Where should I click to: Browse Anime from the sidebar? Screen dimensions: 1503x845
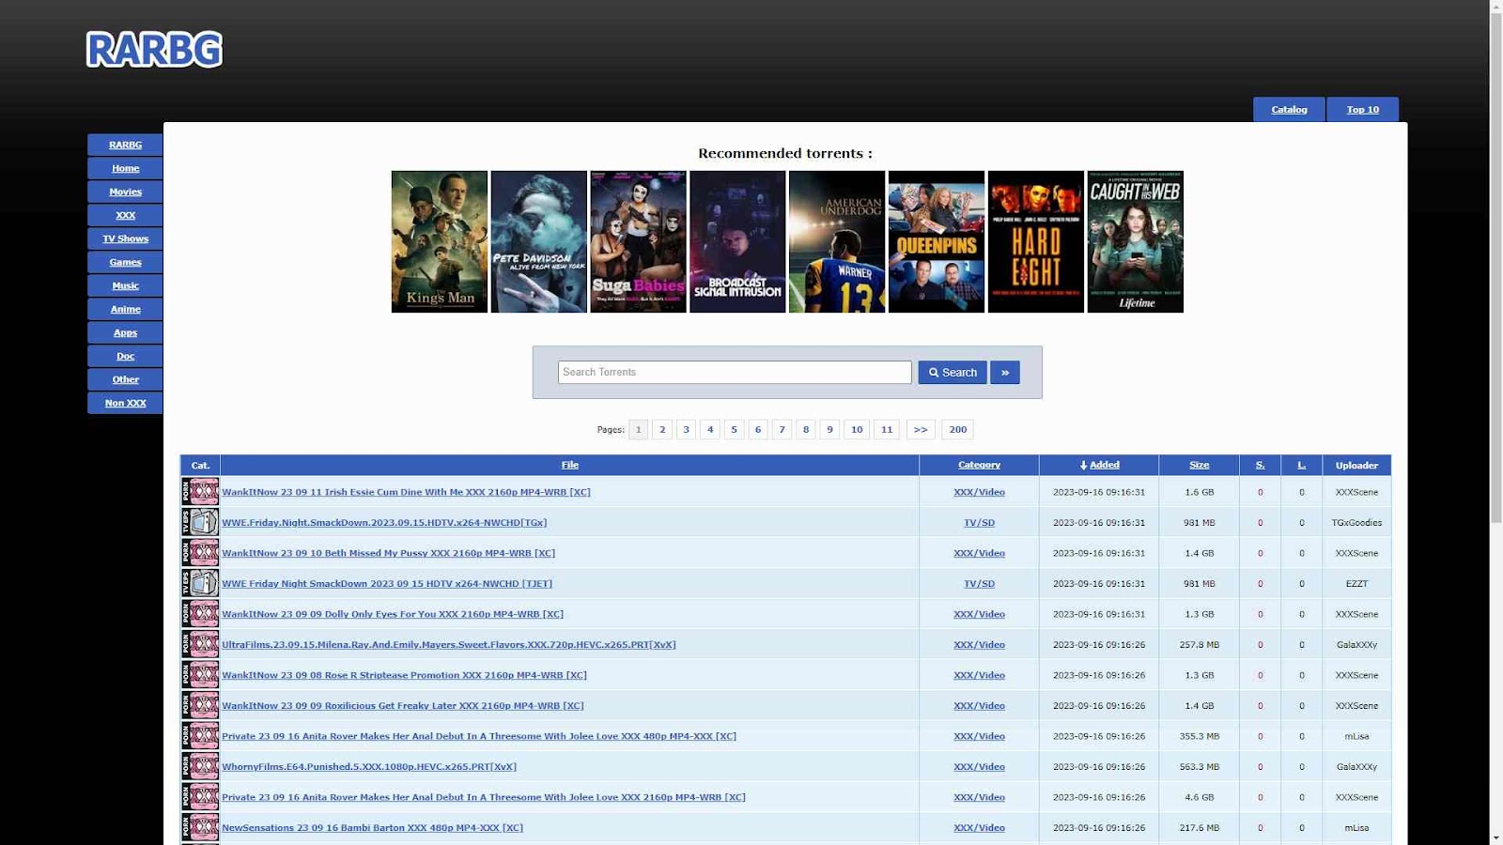[x=125, y=309]
